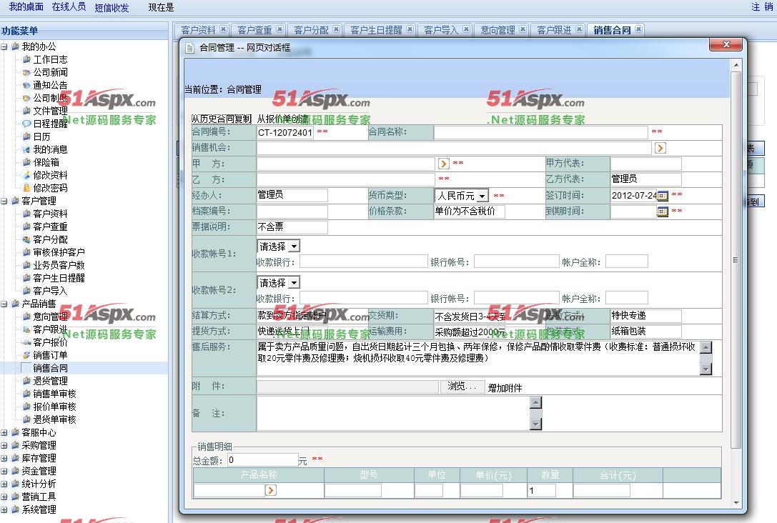Image resolution: width=777 pixels, height=523 pixels.
Task: Open the product name lookup arrow
Action: coord(271,490)
